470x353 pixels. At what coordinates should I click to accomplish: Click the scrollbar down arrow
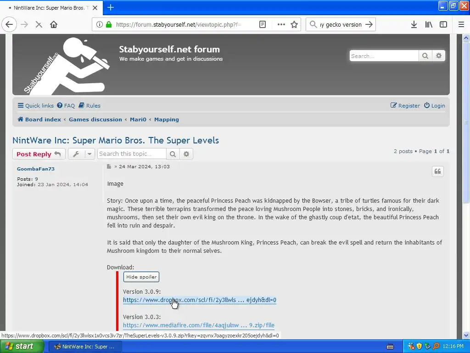point(466,335)
